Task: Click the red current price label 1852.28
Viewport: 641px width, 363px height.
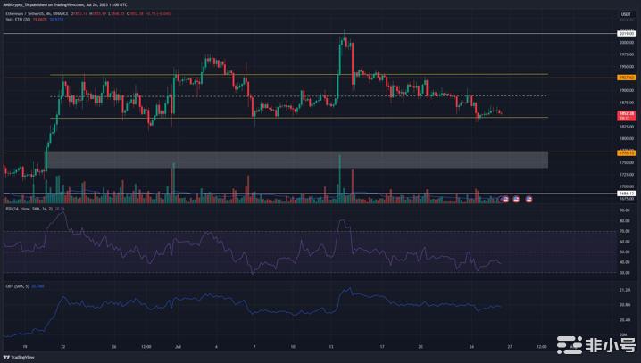Action: tap(626, 115)
